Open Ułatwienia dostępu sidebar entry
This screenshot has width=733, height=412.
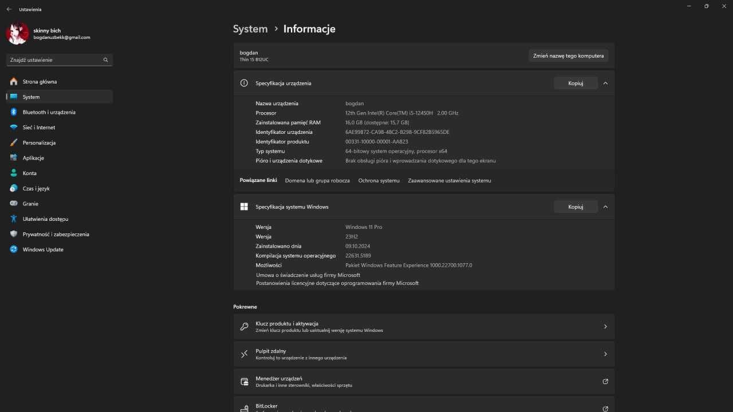(60, 219)
